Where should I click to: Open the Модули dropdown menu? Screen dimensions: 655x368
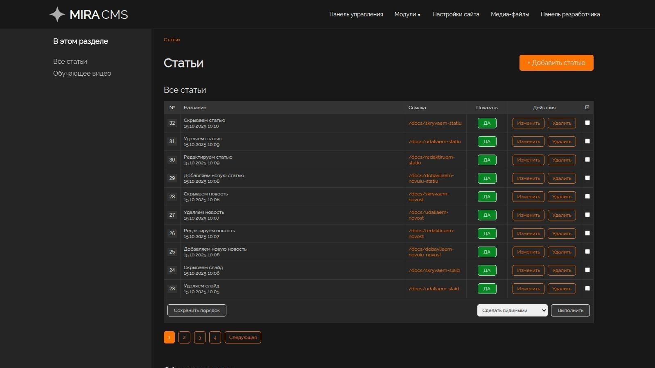tap(407, 14)
